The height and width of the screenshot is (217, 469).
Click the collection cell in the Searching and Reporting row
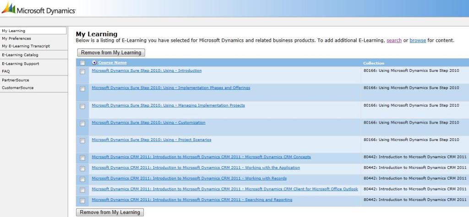coord(415,200)
